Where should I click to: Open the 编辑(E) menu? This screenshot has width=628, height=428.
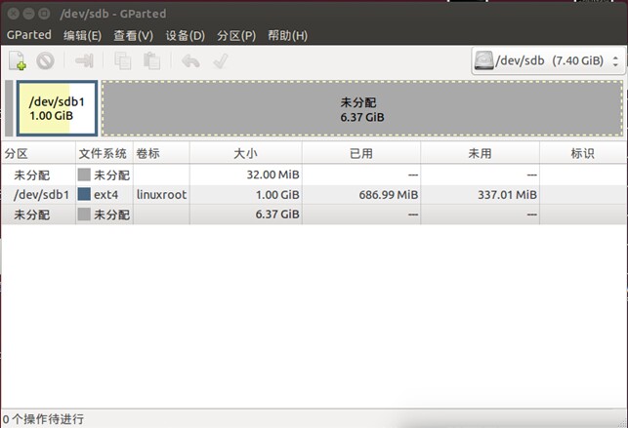pos(82,35)
